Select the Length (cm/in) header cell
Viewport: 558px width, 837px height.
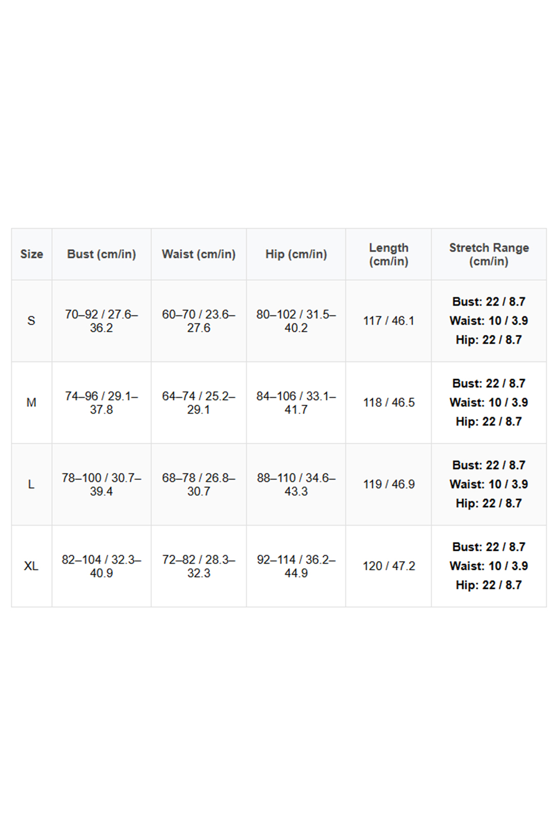coord(389,254)
